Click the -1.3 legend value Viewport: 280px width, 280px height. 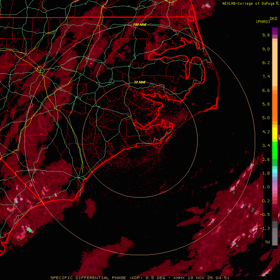tap(265, 228)
